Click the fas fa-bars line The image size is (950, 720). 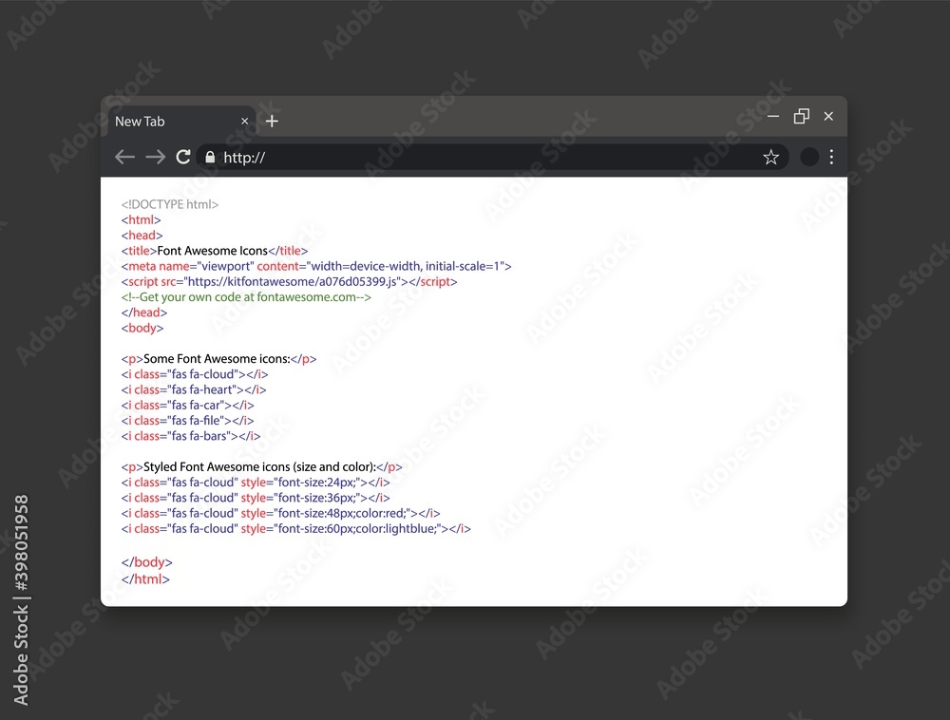pos(191,436)
